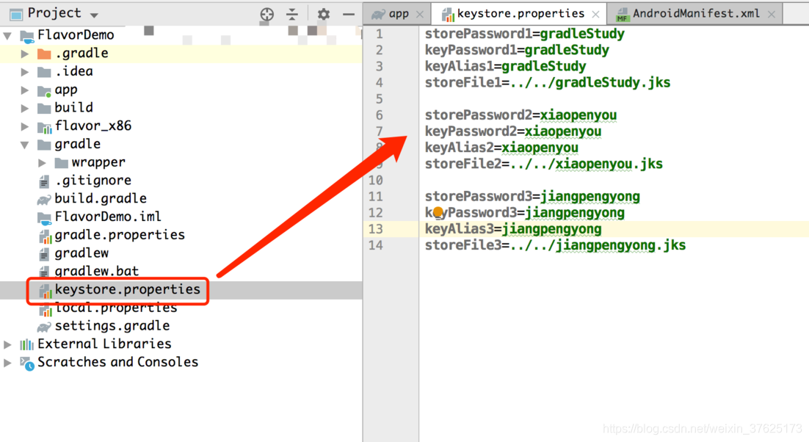Close the keystore.properties tab
Image resolution: width=809 pixels, height=442 pixels.
[595, 15]
